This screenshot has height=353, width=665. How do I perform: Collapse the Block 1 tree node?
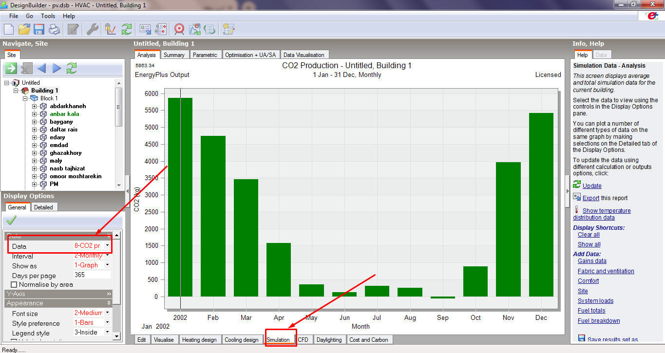(25, 98)
